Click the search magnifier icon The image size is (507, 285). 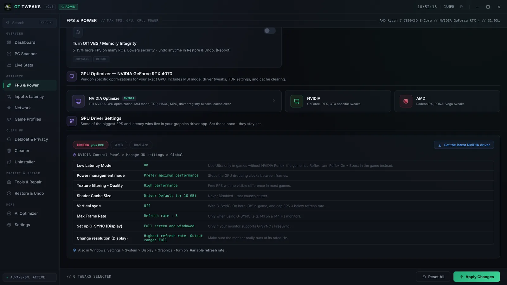8,23
